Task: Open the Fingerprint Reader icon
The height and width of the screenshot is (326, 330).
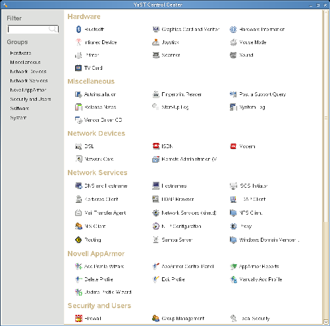Action: [156, 94]
